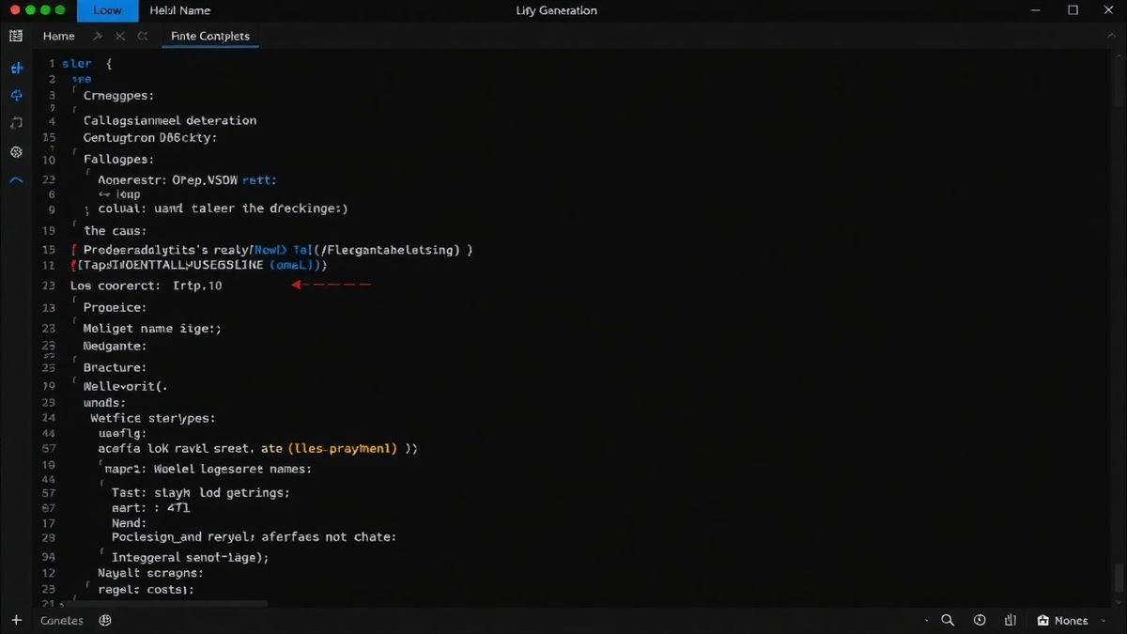Click the clock icon in the status bar
Viewport: 1127px width, 634px height.
(980, 620)
